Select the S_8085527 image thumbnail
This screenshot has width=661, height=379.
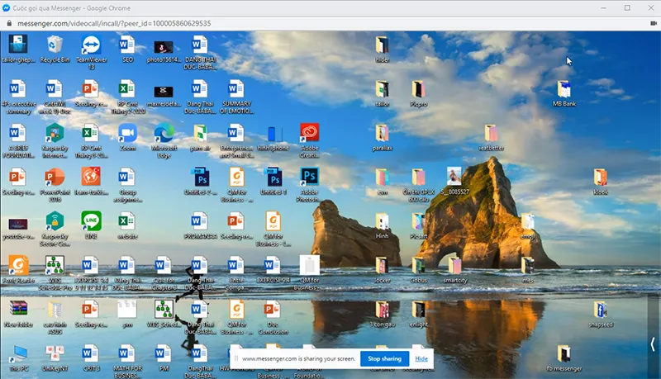click(x=454, y=178)
